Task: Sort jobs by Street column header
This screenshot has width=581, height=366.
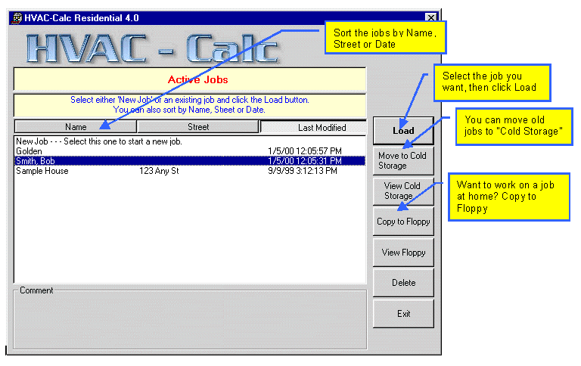Action: tap(198, 127)
